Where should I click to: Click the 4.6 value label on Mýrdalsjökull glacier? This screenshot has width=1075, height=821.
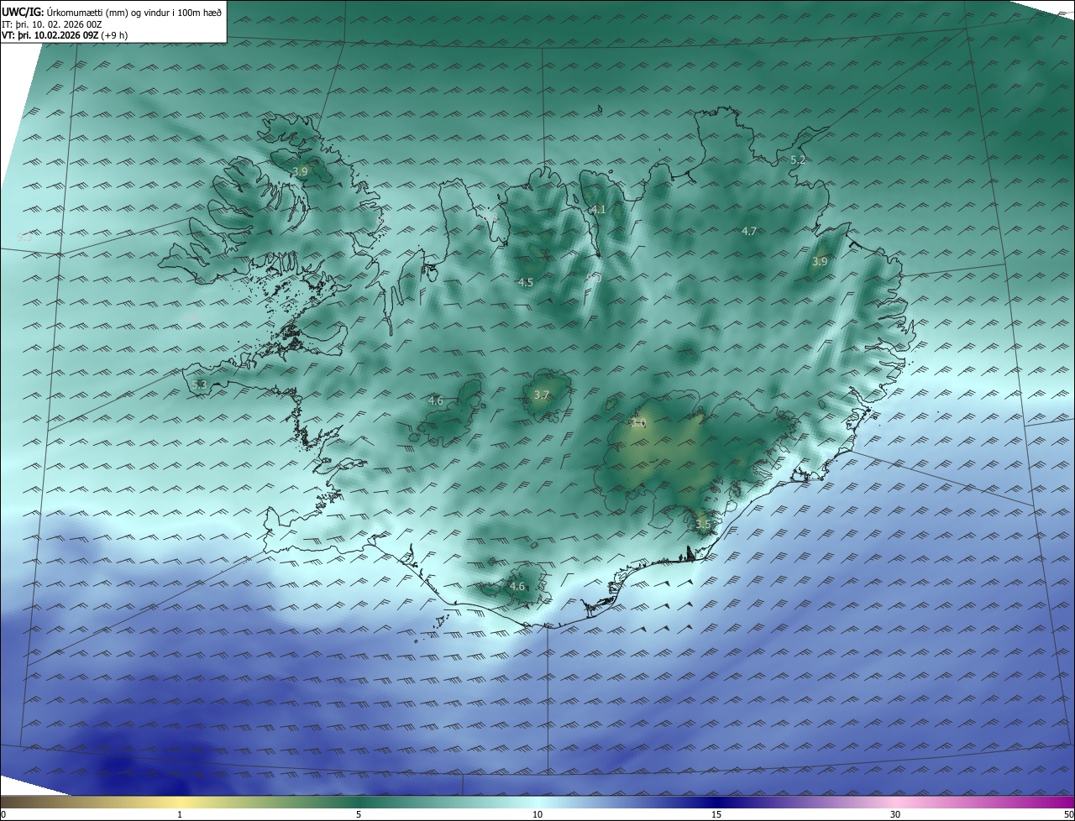517,587
